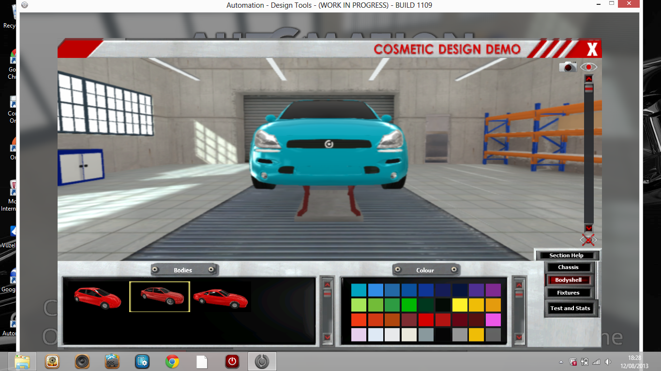
Task: Pick the violet swatch ending the top row
Action: point(493,290)
